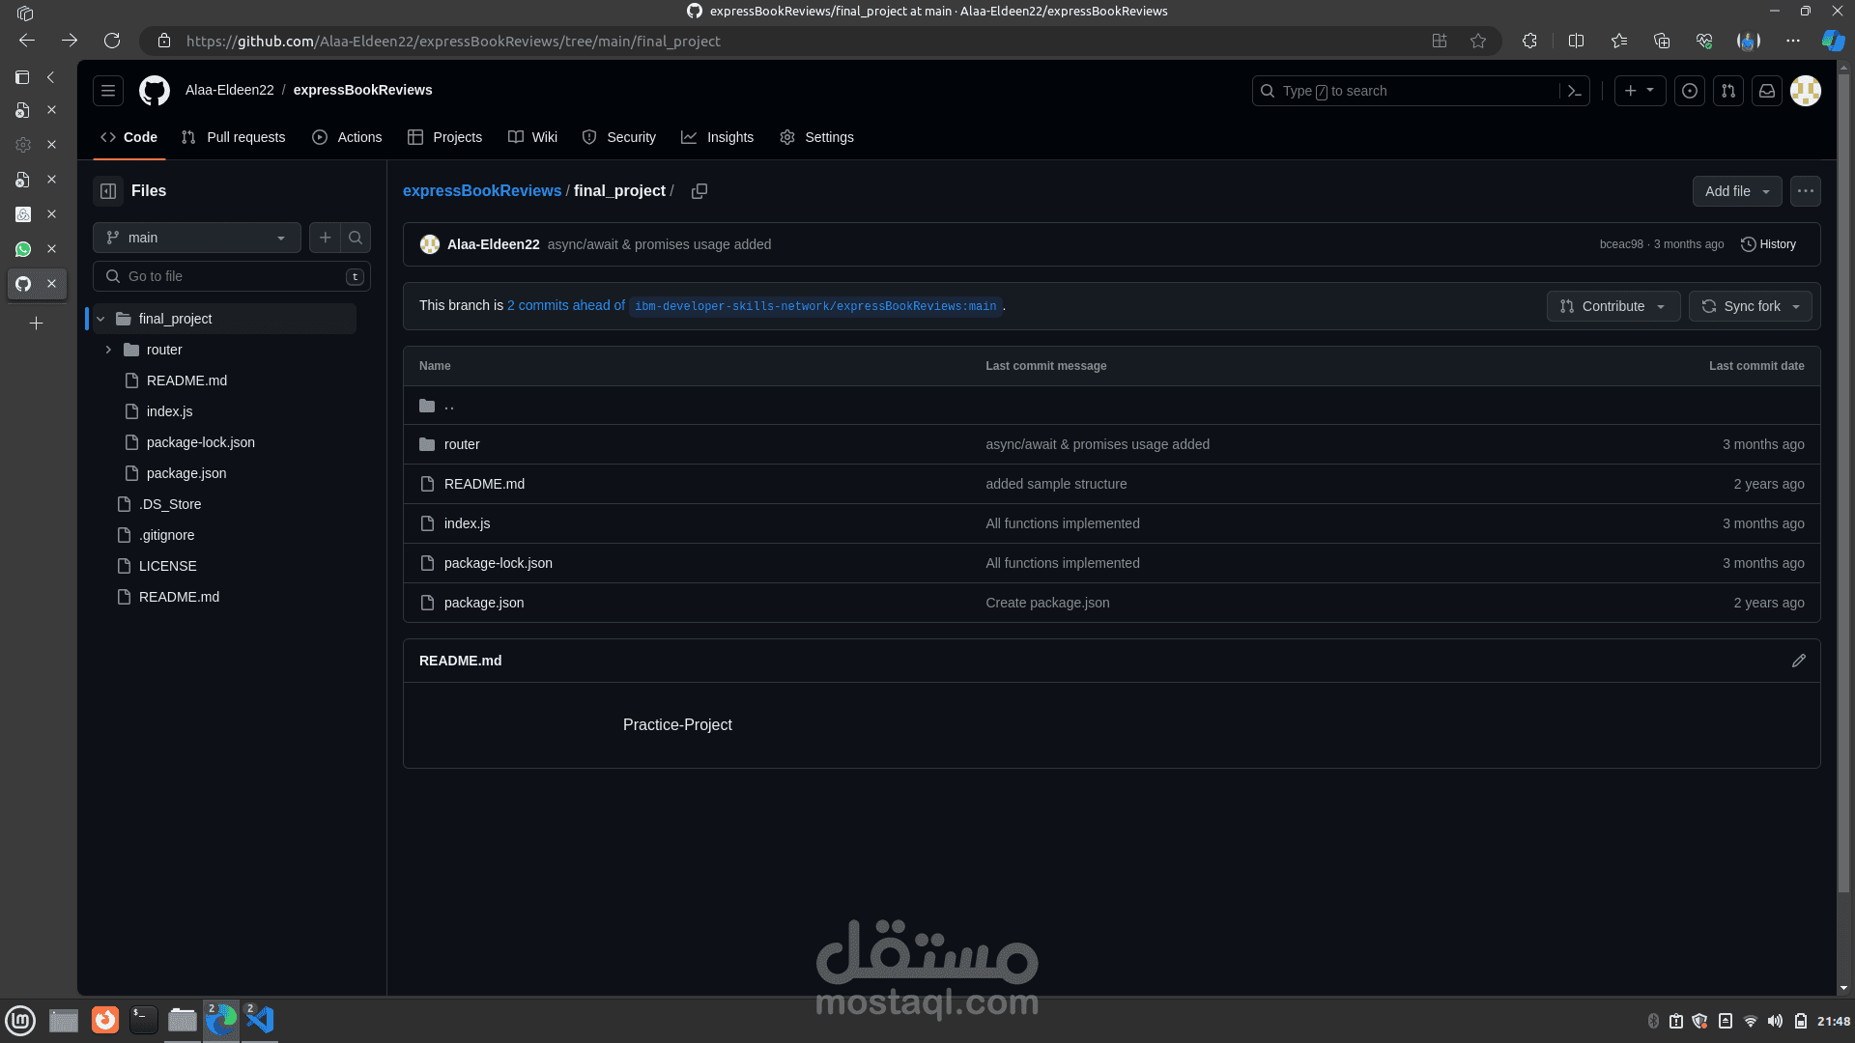Open the hamburger navigation menu

108,91
